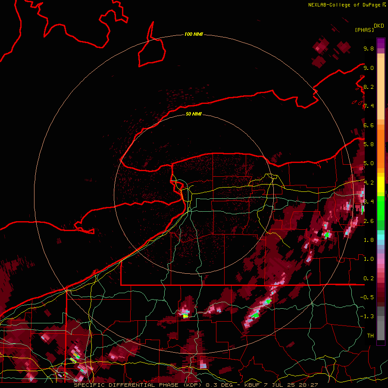Click the 0.2 value on the color scale
This screenshot has height=388, width=388.
point(369,278)
